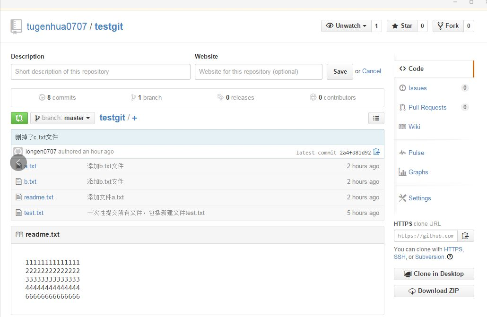Click the book icon in readme.txt header
The height and width of the screenshot is (317, 487).
pyautogui.click(x=19, y=234)
